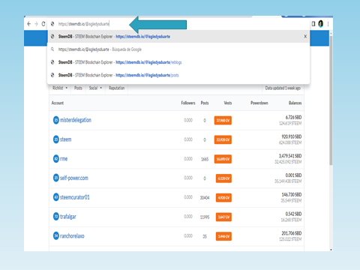Click the Posts column header
360x270 pixels.
click(205, 103)
